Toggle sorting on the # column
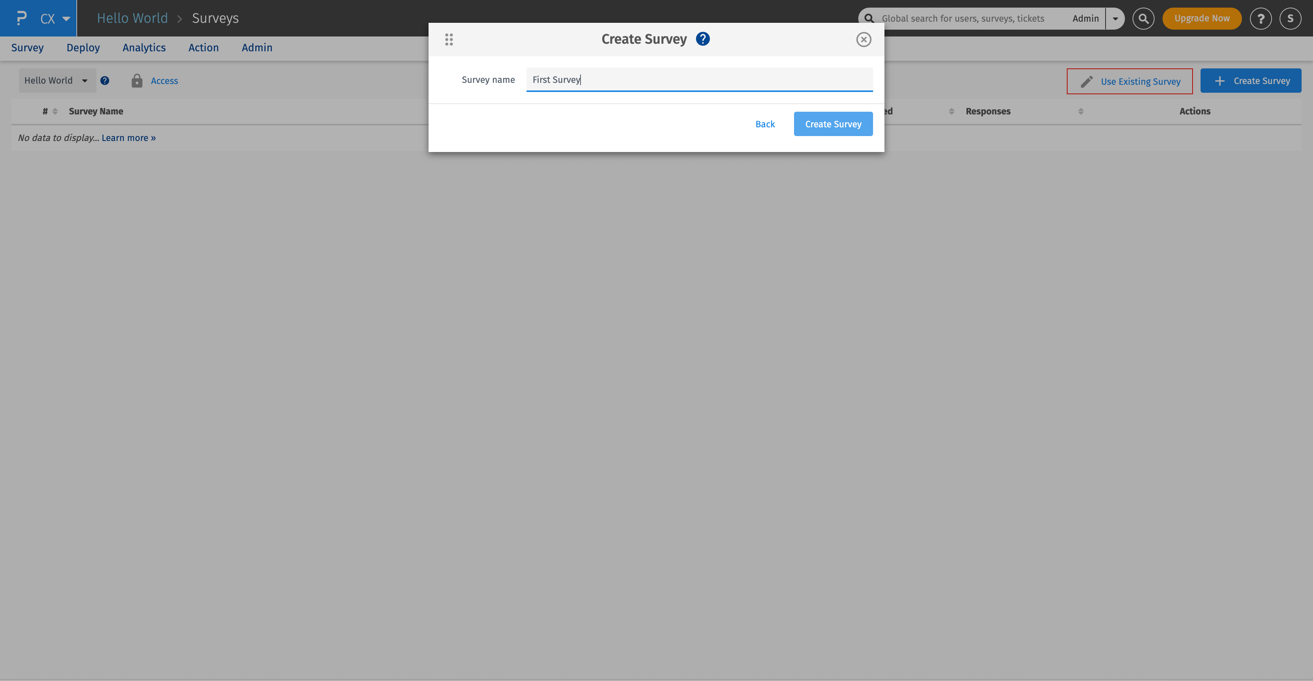 pos(55,111)
